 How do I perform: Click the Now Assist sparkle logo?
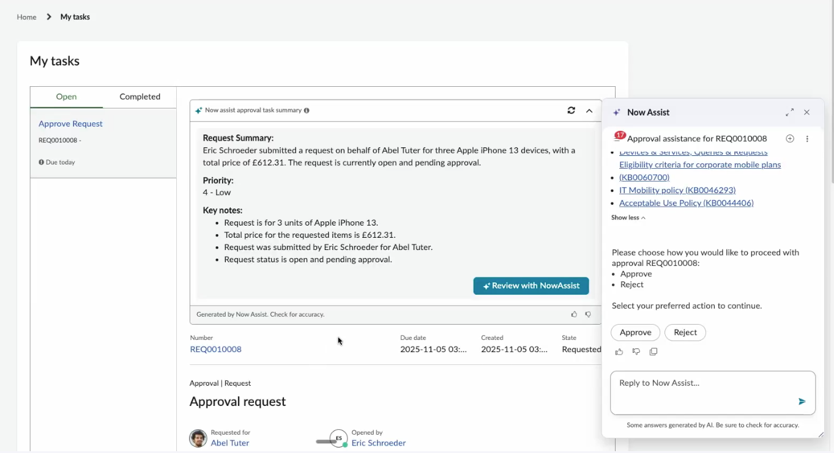pyautogui.click(x=617, y=112)
